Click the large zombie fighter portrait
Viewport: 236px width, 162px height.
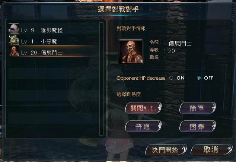(x=131, y=51)
